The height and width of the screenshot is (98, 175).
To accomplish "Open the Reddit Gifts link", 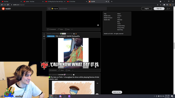I will (107, 20).
